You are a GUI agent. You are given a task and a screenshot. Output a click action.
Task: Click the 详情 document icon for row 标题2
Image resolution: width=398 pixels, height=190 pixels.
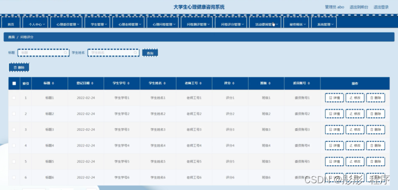click(x=330, y=114)
